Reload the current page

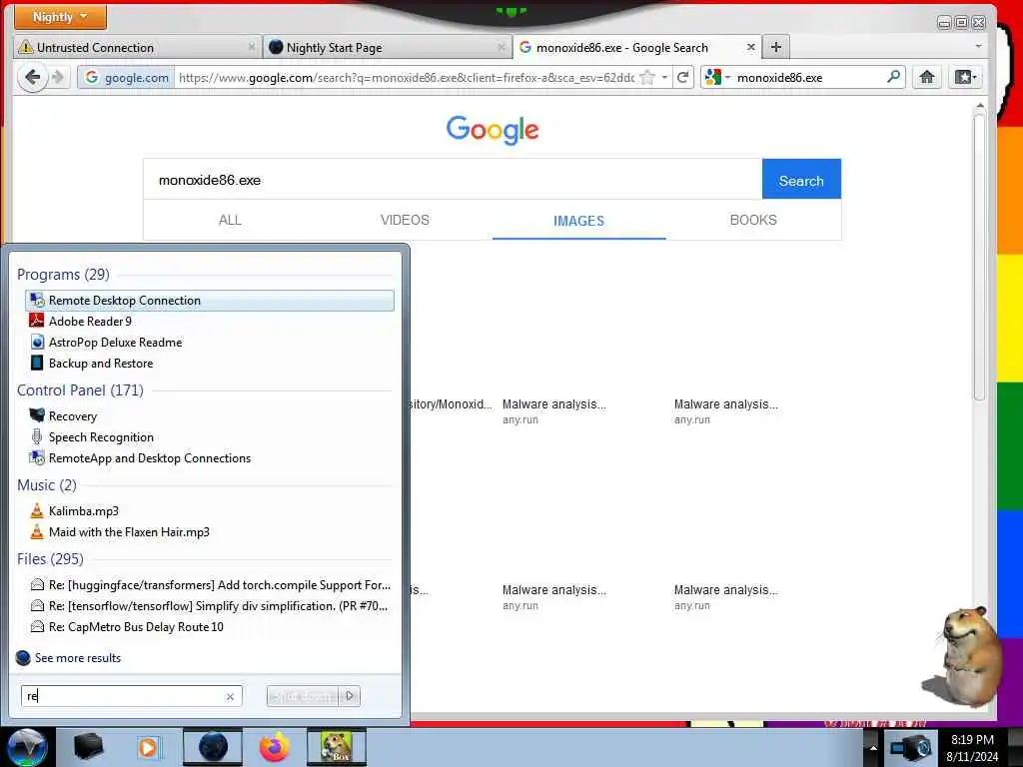click(683, 78)
